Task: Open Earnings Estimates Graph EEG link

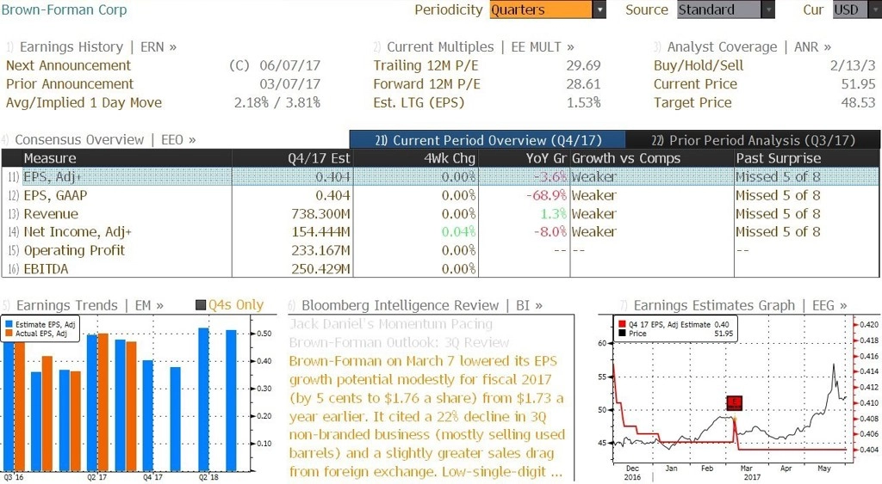Action: point(740,305)
